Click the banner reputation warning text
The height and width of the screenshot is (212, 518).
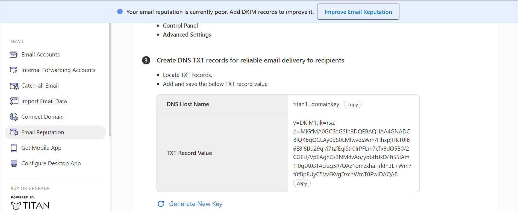point(220,12)
